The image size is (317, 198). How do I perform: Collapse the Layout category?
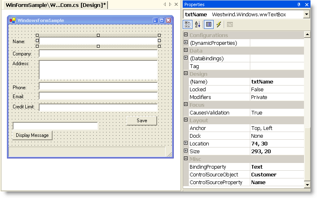186,120
